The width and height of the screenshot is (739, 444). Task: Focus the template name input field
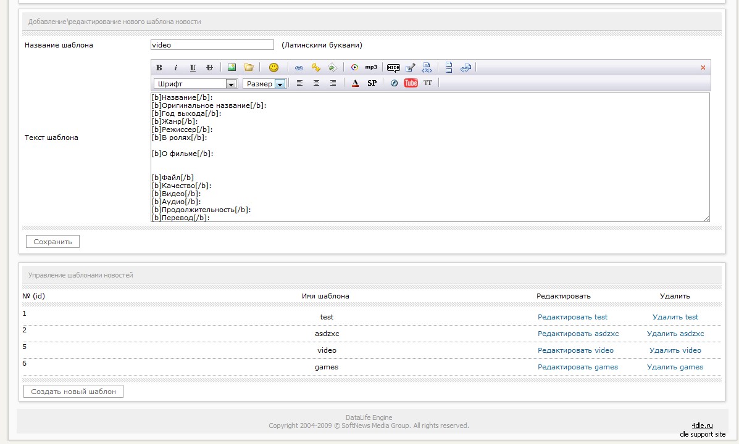click(212, 45)
